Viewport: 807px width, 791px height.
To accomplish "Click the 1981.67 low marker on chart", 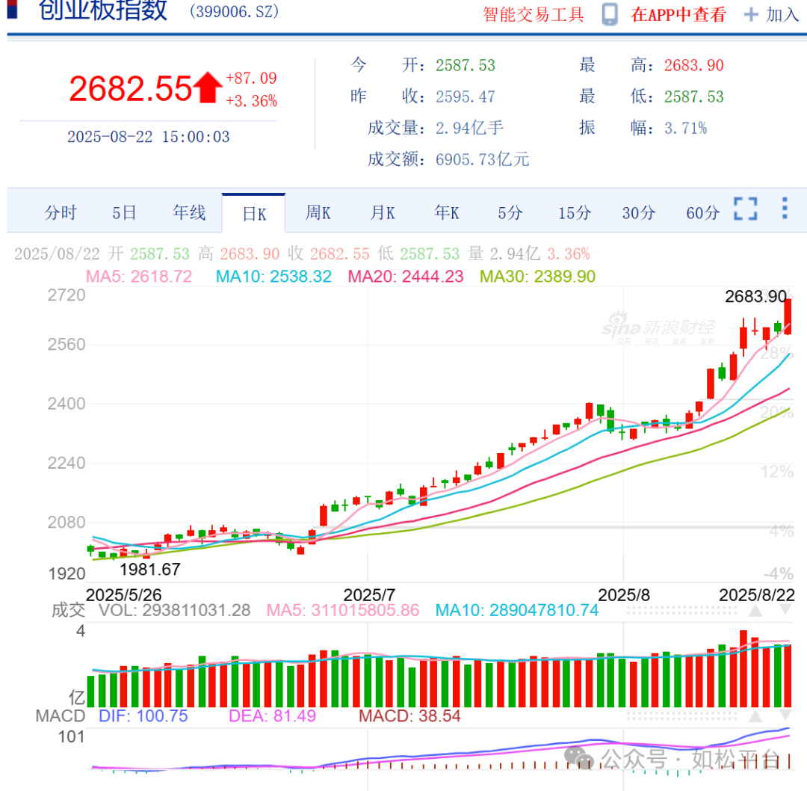I will (x=150, y=570).
